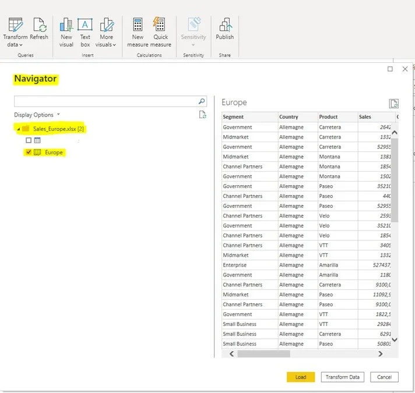Click the Share group label
415x393 pixels.
click(x=225, y=55)
